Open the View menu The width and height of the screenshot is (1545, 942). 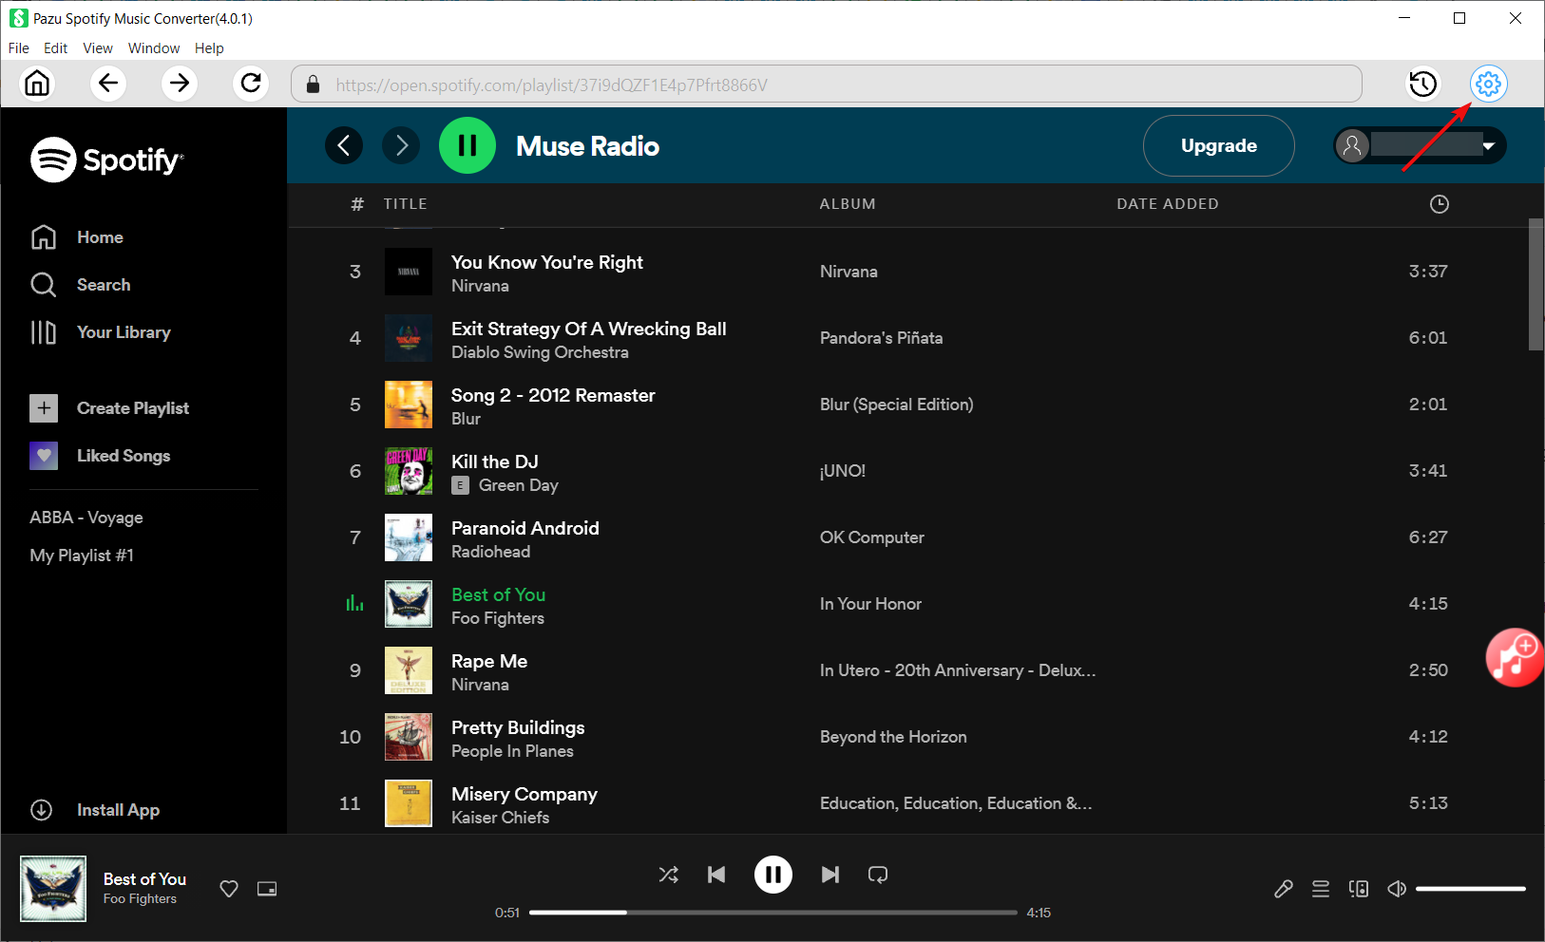tap(98, 48)
